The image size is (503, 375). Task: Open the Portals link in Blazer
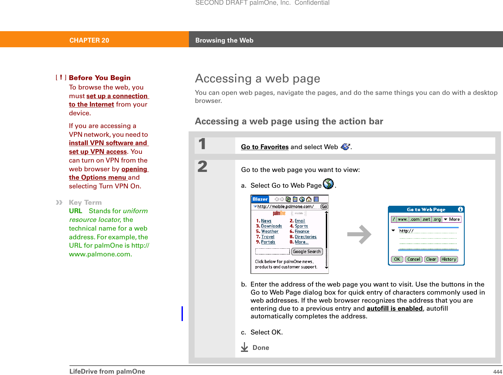coord(268,242)
